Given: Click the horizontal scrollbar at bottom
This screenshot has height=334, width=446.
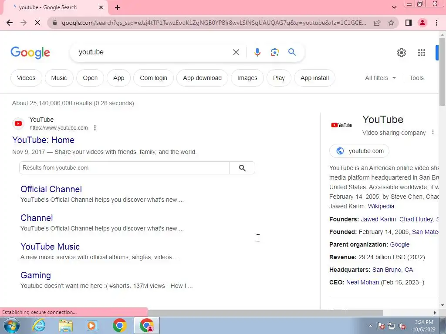Looking at the screenshot, I should [x=265, y=313].
